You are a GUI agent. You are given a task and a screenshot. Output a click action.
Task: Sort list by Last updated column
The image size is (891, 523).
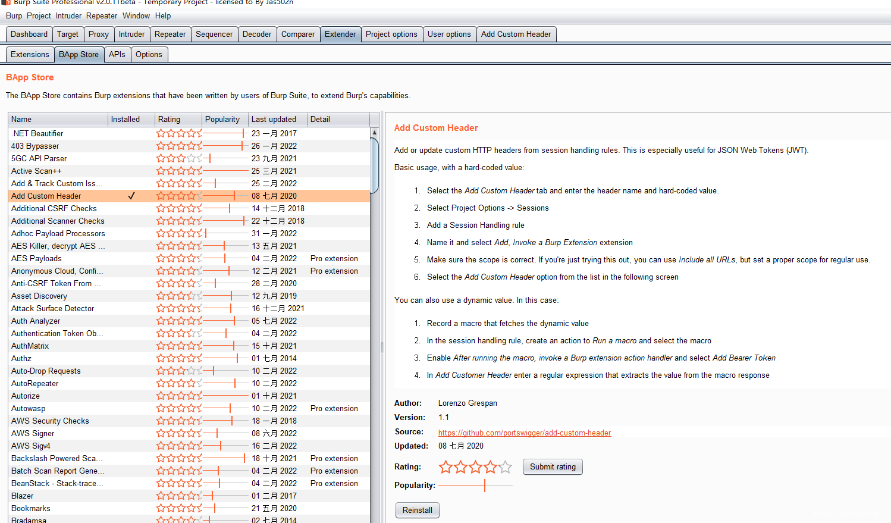click(278, 120)
